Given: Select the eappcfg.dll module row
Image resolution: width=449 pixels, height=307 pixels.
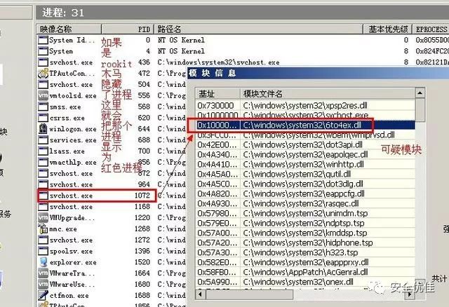Looking at the screenshot, I should pyautogui.click(x=305, y=193).
